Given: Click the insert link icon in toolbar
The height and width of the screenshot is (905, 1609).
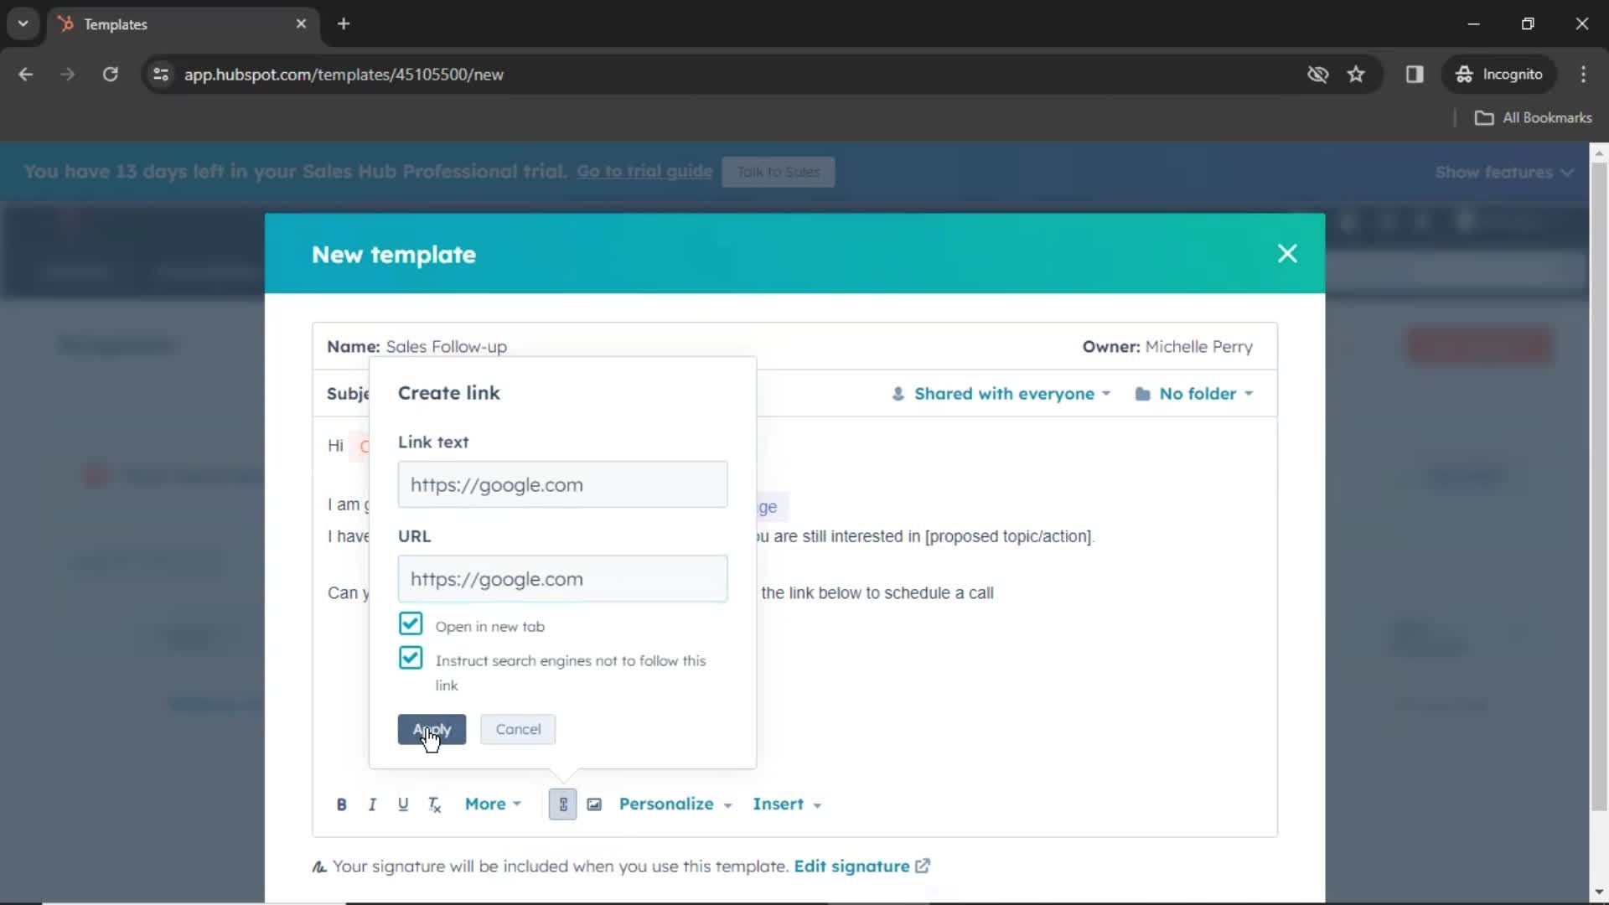Looking at the screenshot, I should [x=563, y=804].
